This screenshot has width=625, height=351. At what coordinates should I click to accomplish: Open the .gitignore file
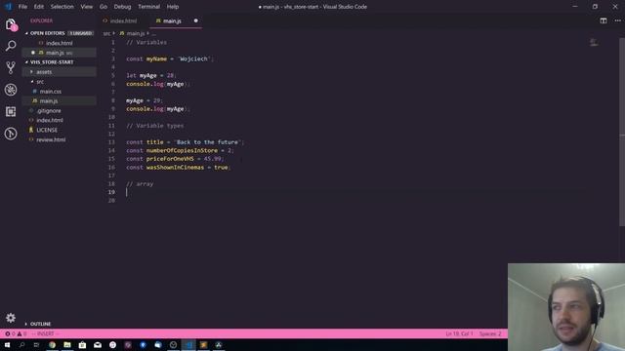(60, 110)
